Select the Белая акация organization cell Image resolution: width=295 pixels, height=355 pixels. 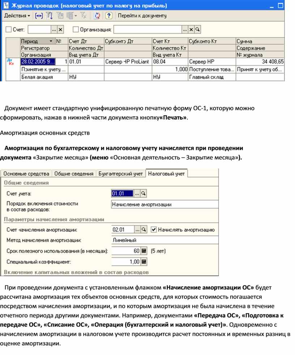(44, 77)
